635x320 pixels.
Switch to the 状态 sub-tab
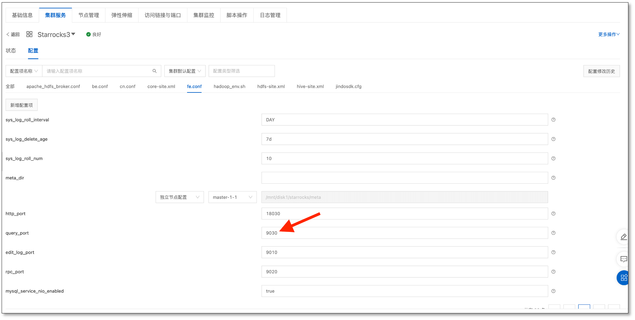pyautogui.click(x=11, y=50)
